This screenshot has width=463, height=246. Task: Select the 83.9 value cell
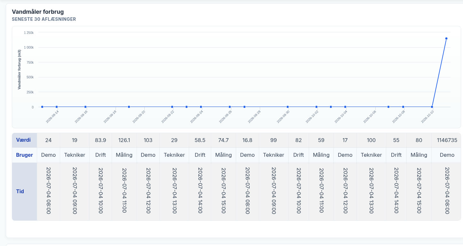100,140
